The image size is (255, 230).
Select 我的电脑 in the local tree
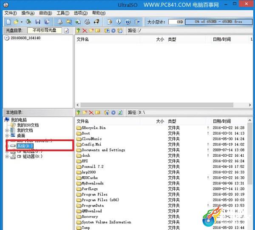point(16,120)
